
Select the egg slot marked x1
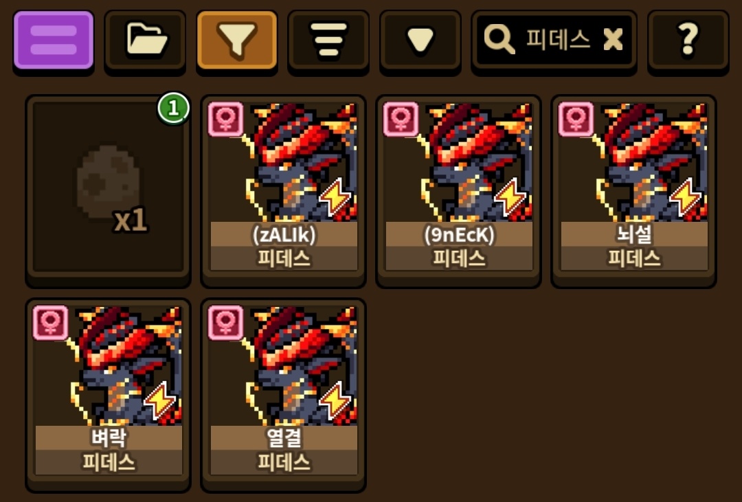(109, 191)
